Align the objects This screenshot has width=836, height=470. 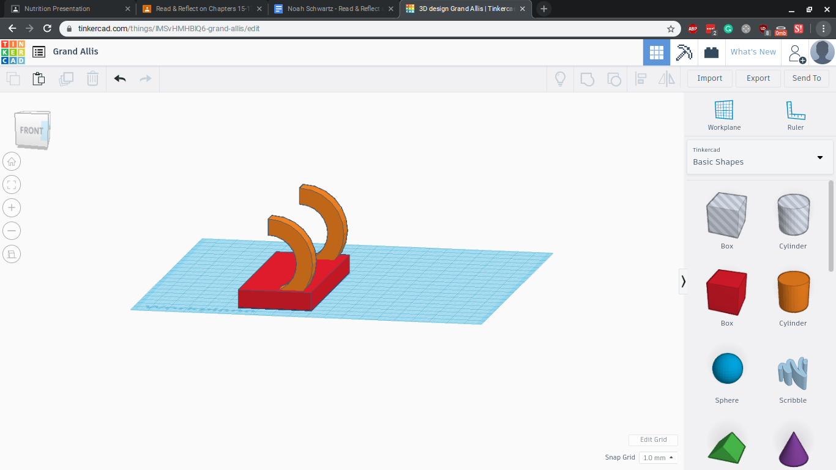pyautogui.click(x=641, y=78)
